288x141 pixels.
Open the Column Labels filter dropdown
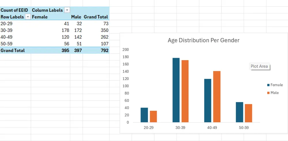(x=67, y=10)
